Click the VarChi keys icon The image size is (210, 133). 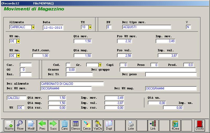click(x=98, y=125)
